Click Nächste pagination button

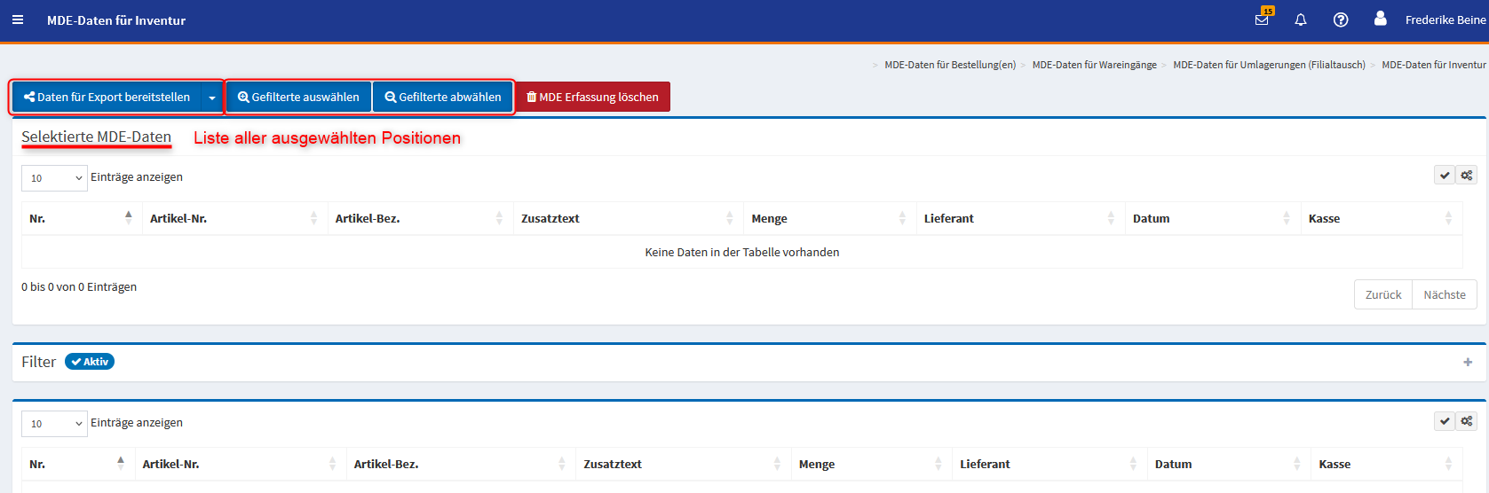pos(1444,294)
